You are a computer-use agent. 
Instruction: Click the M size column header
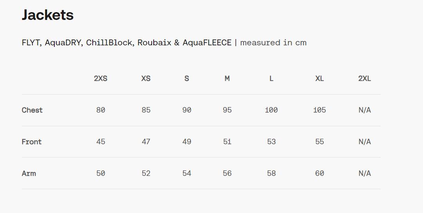coord(227,79)
